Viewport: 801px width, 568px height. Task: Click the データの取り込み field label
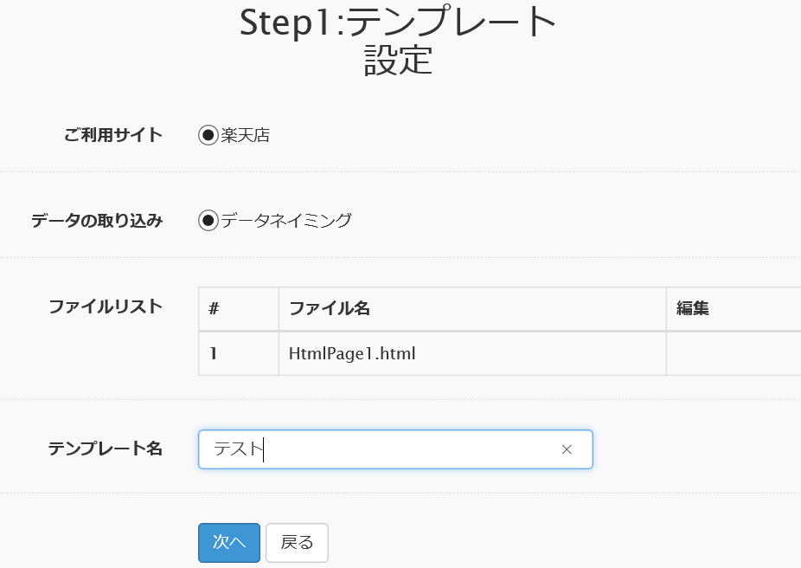(x=97, y=220)
